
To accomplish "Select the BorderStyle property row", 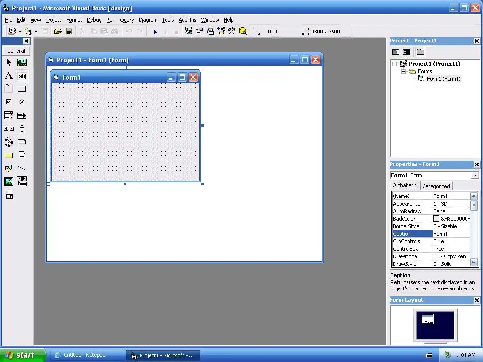I will pyautogui.click(x=431, y=226).
